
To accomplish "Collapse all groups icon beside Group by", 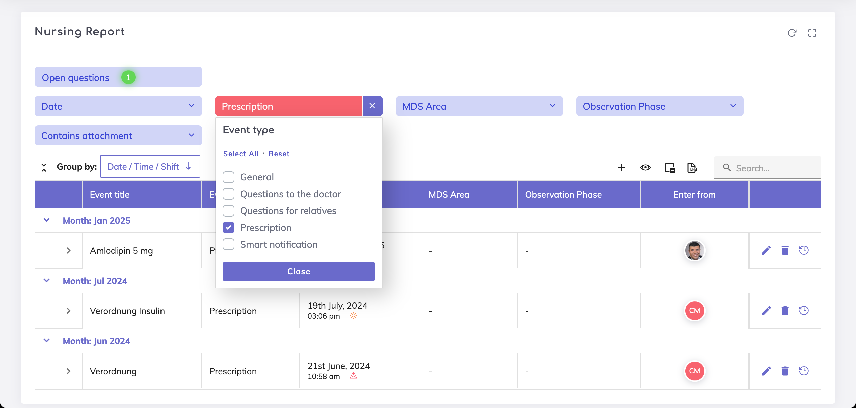I will (x=44, y=167).
